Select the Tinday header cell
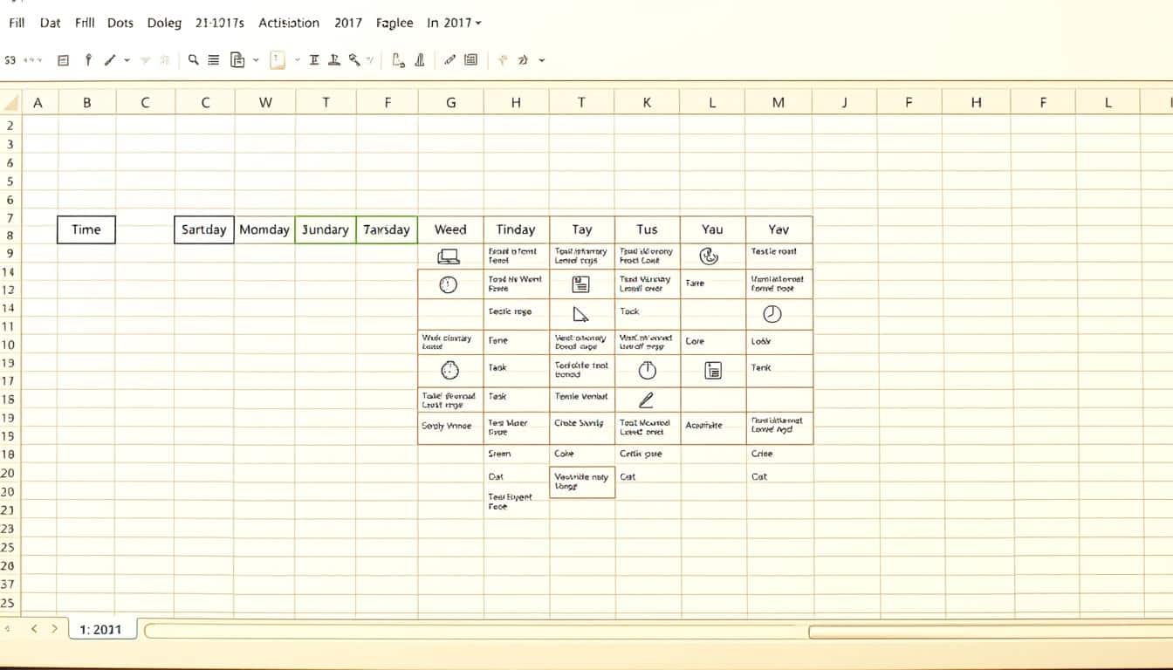 pos(516,229)
